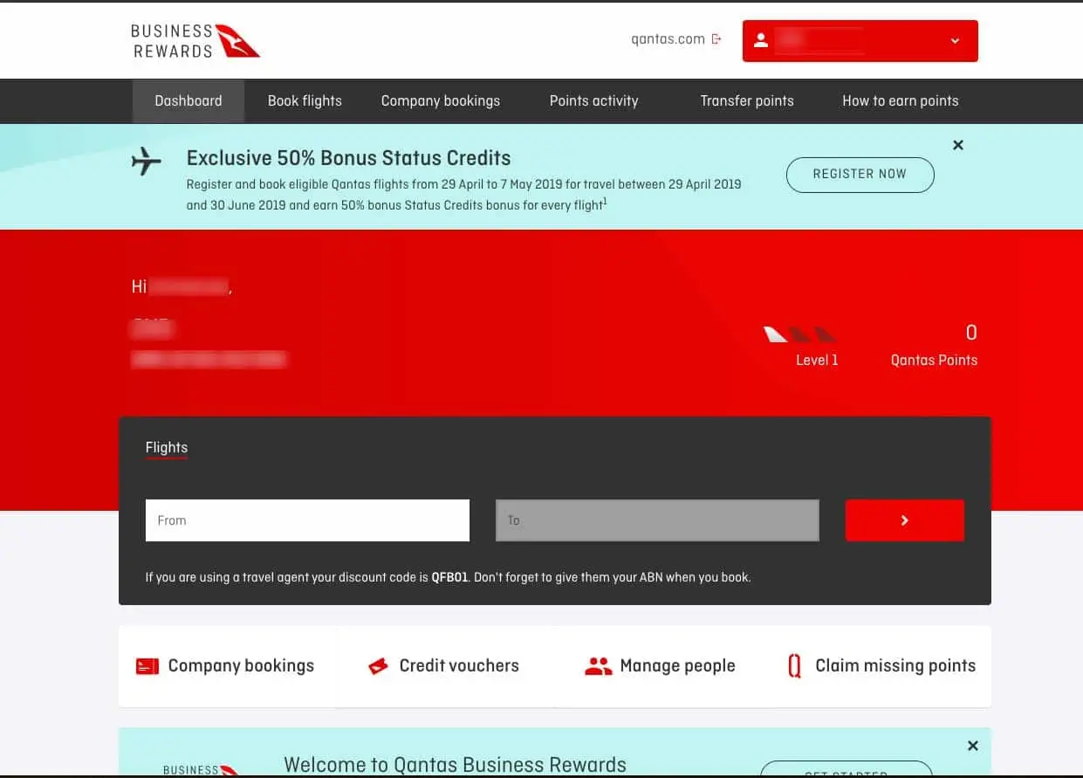Click the Exclusive 50% Bonus Status Credits heading
Screen dimensions: 1083x778
349,159
